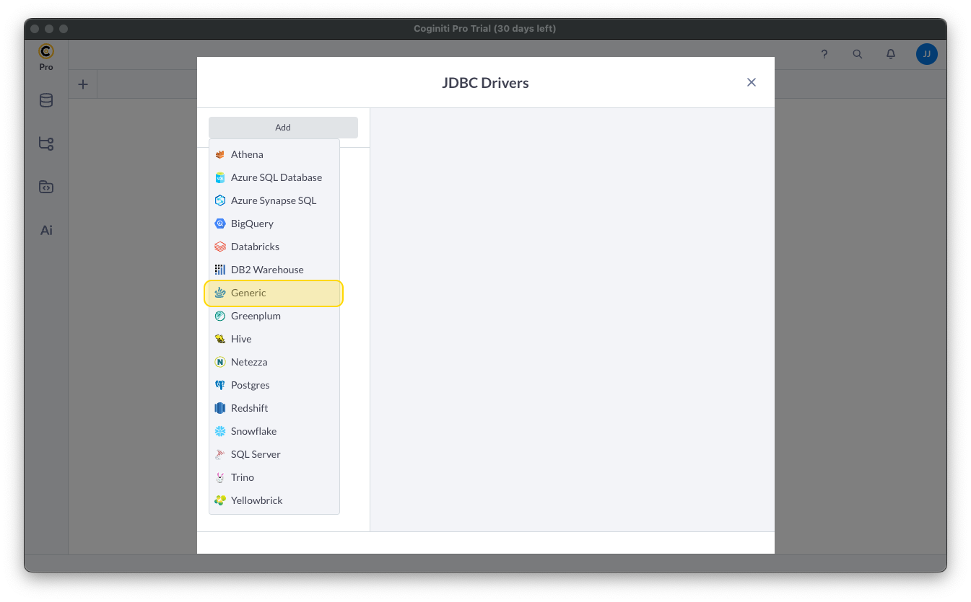Close the JDBC Drivers dialog
The width and height of the screenshot is (971, 602).
(751, 82)
